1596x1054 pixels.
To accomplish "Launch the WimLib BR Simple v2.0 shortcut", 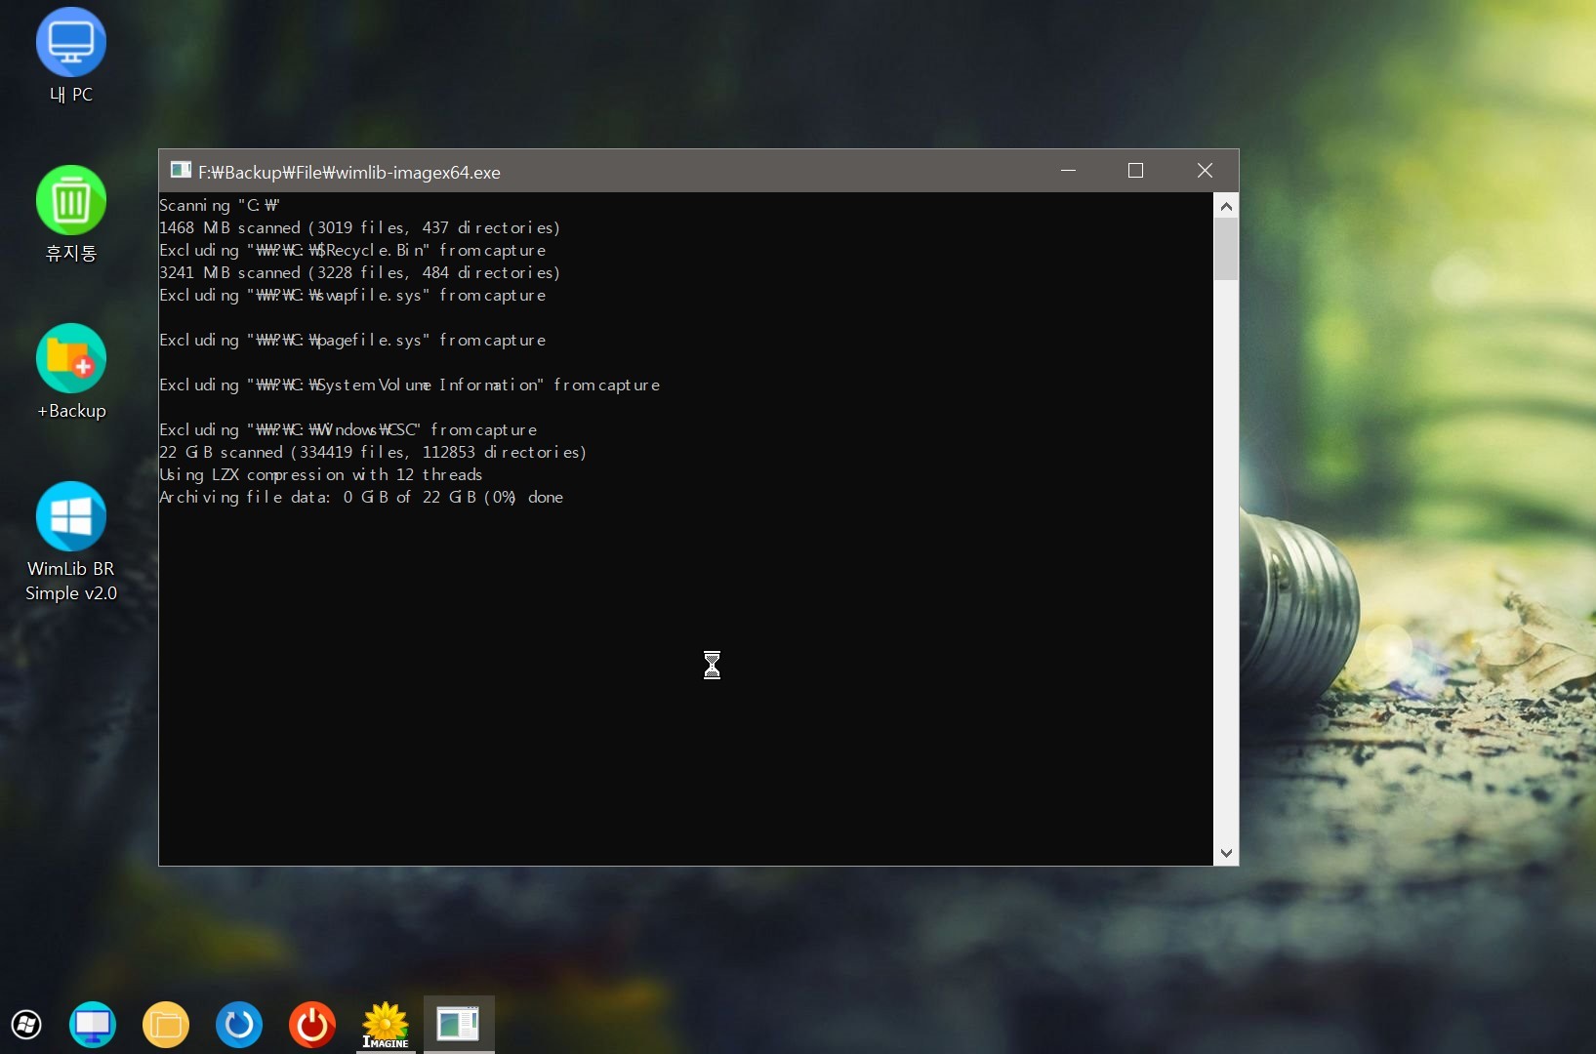I will pos(71,543).
